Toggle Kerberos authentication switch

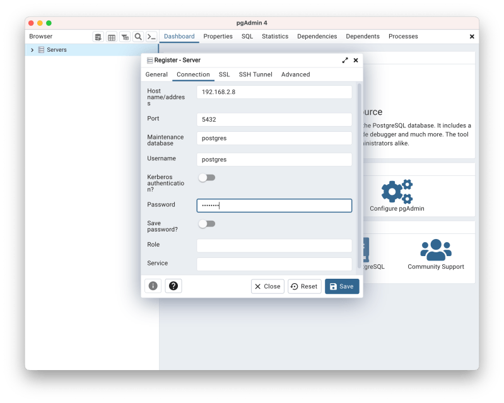207,177
